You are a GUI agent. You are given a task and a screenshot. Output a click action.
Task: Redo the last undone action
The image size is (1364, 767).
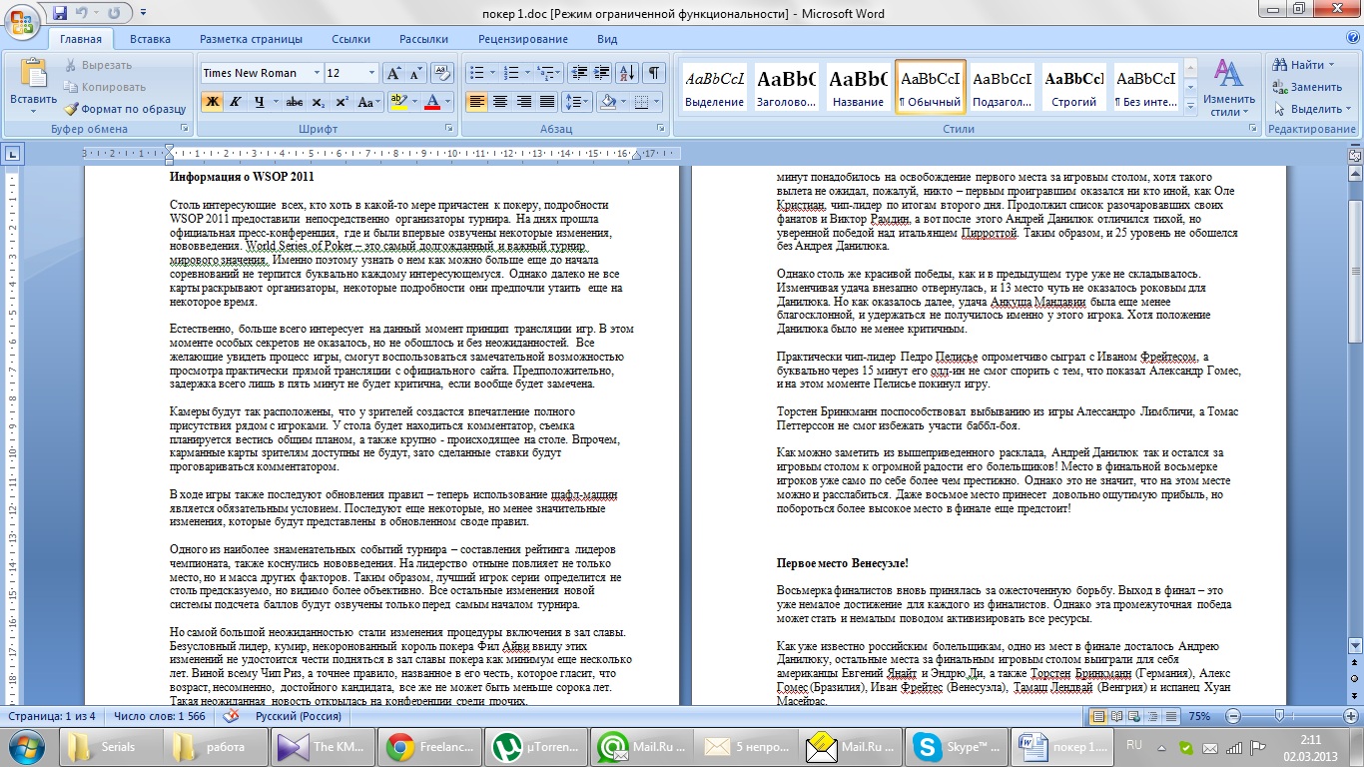coord(114,13)
